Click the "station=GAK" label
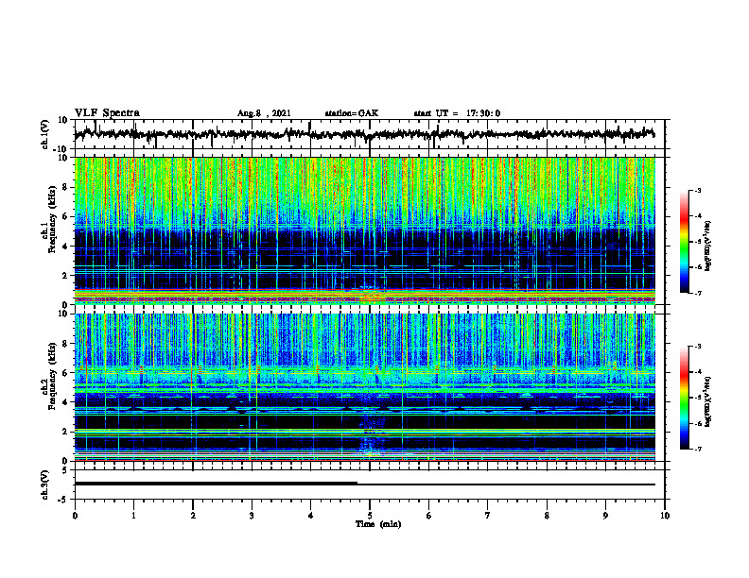Screen dimensions: 749x578 point(352,113)
